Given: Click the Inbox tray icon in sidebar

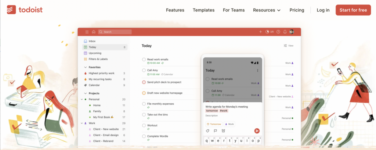Looking at the screenshot, I should [x=85, y=41].
